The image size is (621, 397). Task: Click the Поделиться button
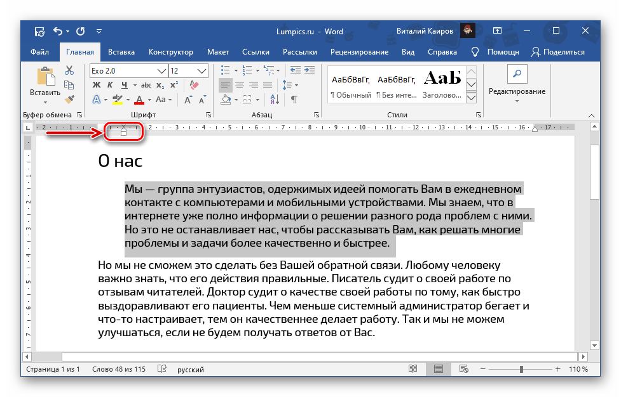coord(558,52)
